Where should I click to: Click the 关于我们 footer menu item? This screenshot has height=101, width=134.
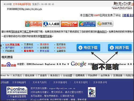pos(17,75)
